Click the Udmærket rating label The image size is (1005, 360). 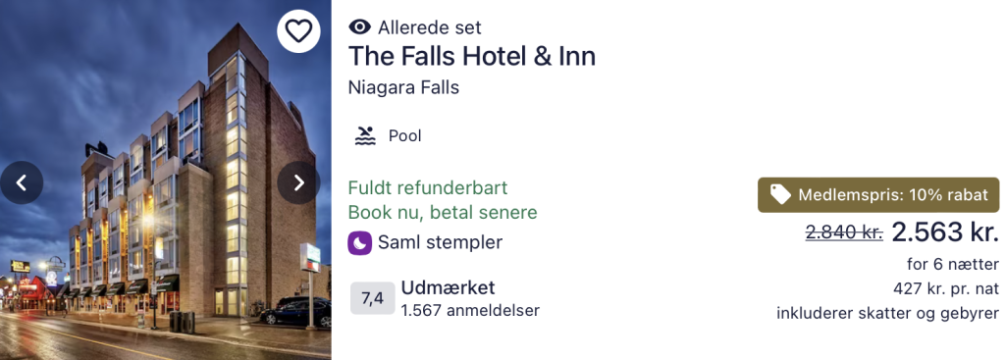pyautogui.click(x=448, y=287)
